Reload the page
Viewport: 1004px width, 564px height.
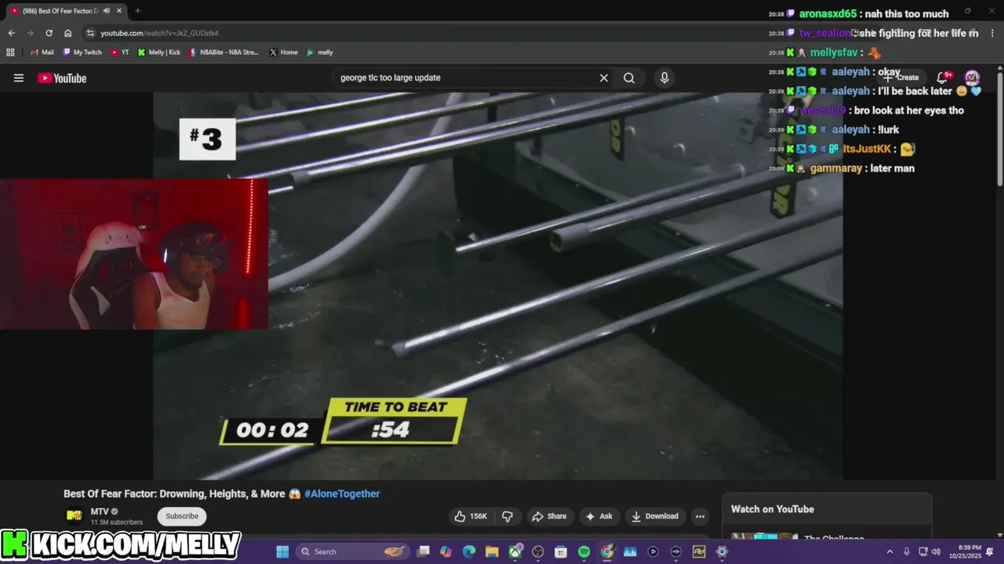point(49,33)
